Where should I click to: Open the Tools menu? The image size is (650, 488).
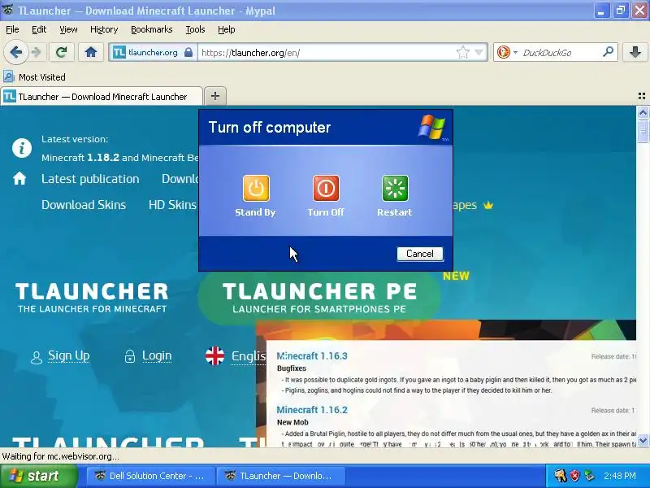coord(195,29)
